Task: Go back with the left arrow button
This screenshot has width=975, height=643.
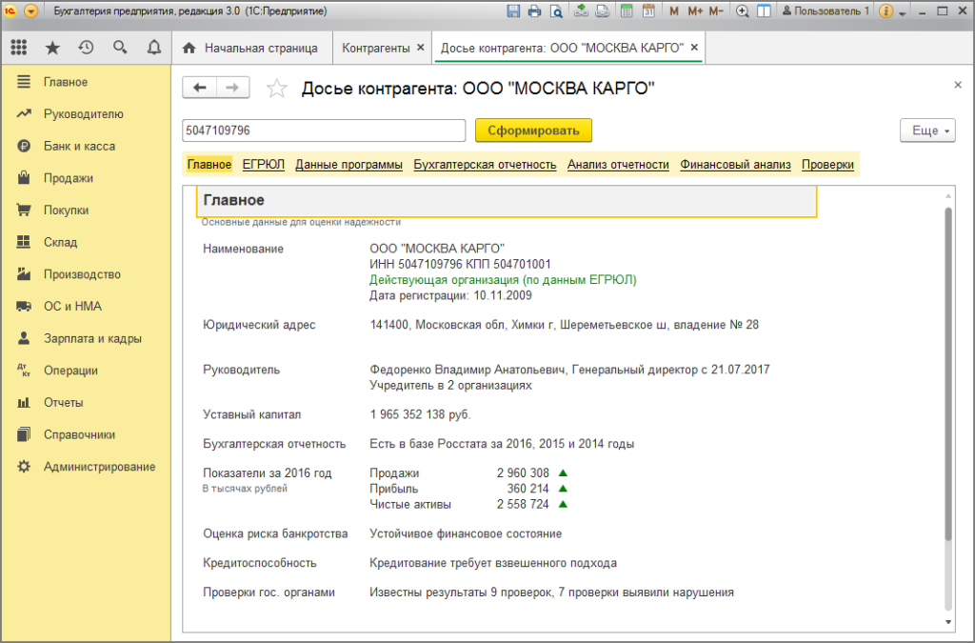Action: coord(200,88)
